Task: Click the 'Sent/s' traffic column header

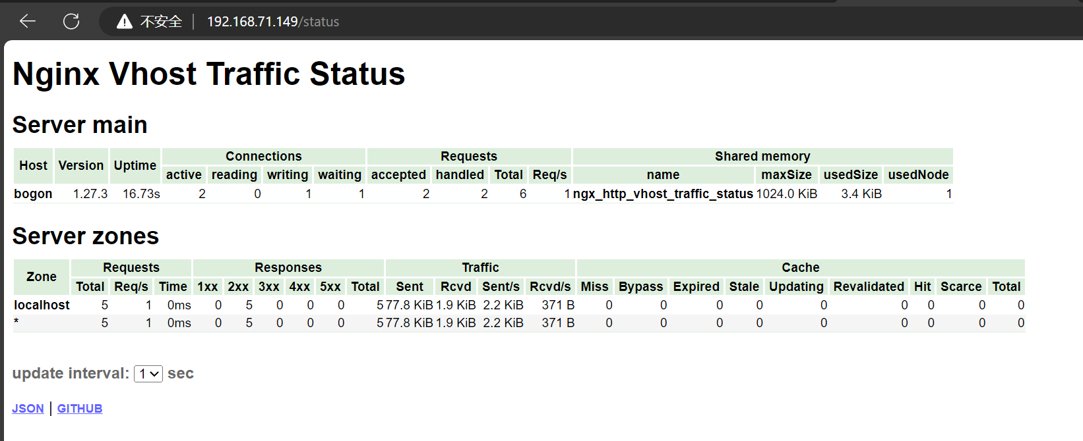Action: 501,286
